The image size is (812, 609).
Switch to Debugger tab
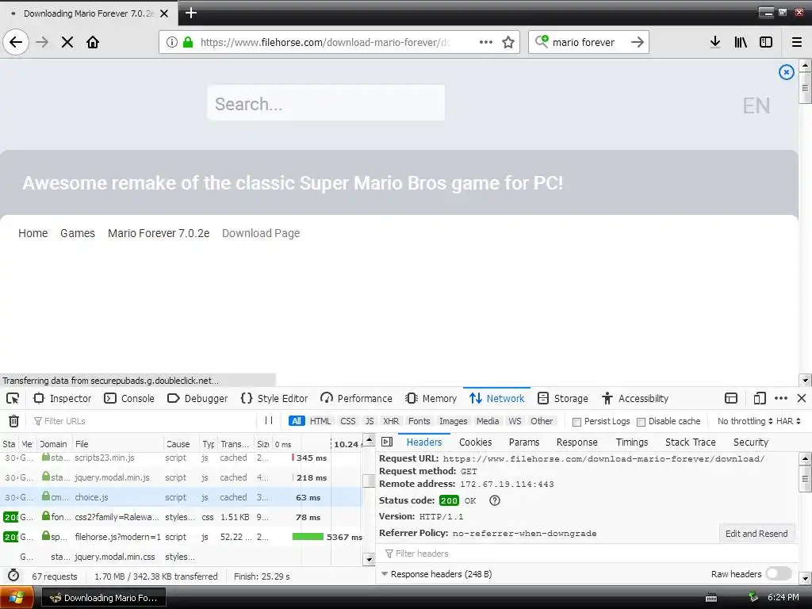pos(197,398)
